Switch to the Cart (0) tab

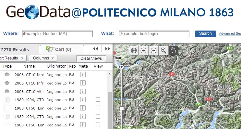pyautogui.click(x=62, y=49)
